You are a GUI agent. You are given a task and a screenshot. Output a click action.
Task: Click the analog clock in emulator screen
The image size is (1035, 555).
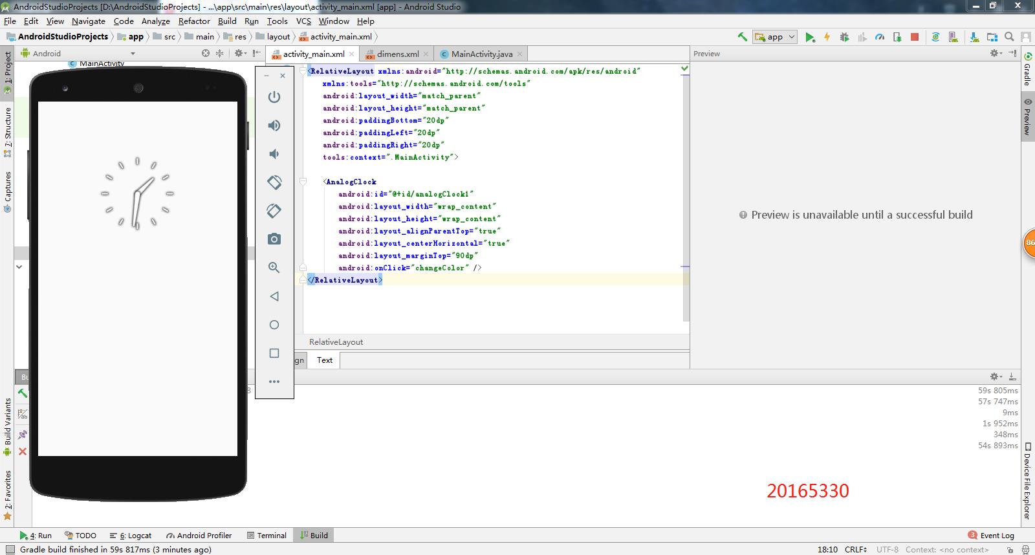tap(138, 193)
